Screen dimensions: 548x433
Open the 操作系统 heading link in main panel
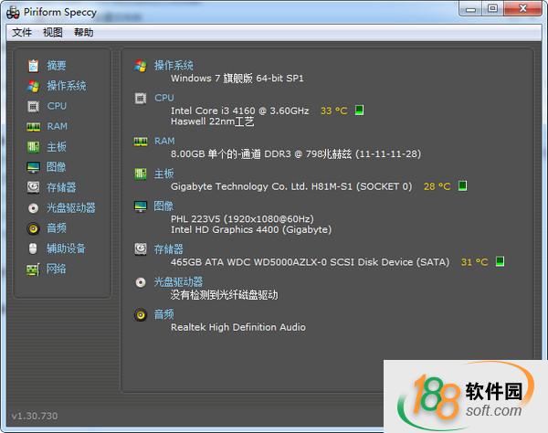174,66
